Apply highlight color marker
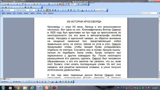 pos(78,10)
